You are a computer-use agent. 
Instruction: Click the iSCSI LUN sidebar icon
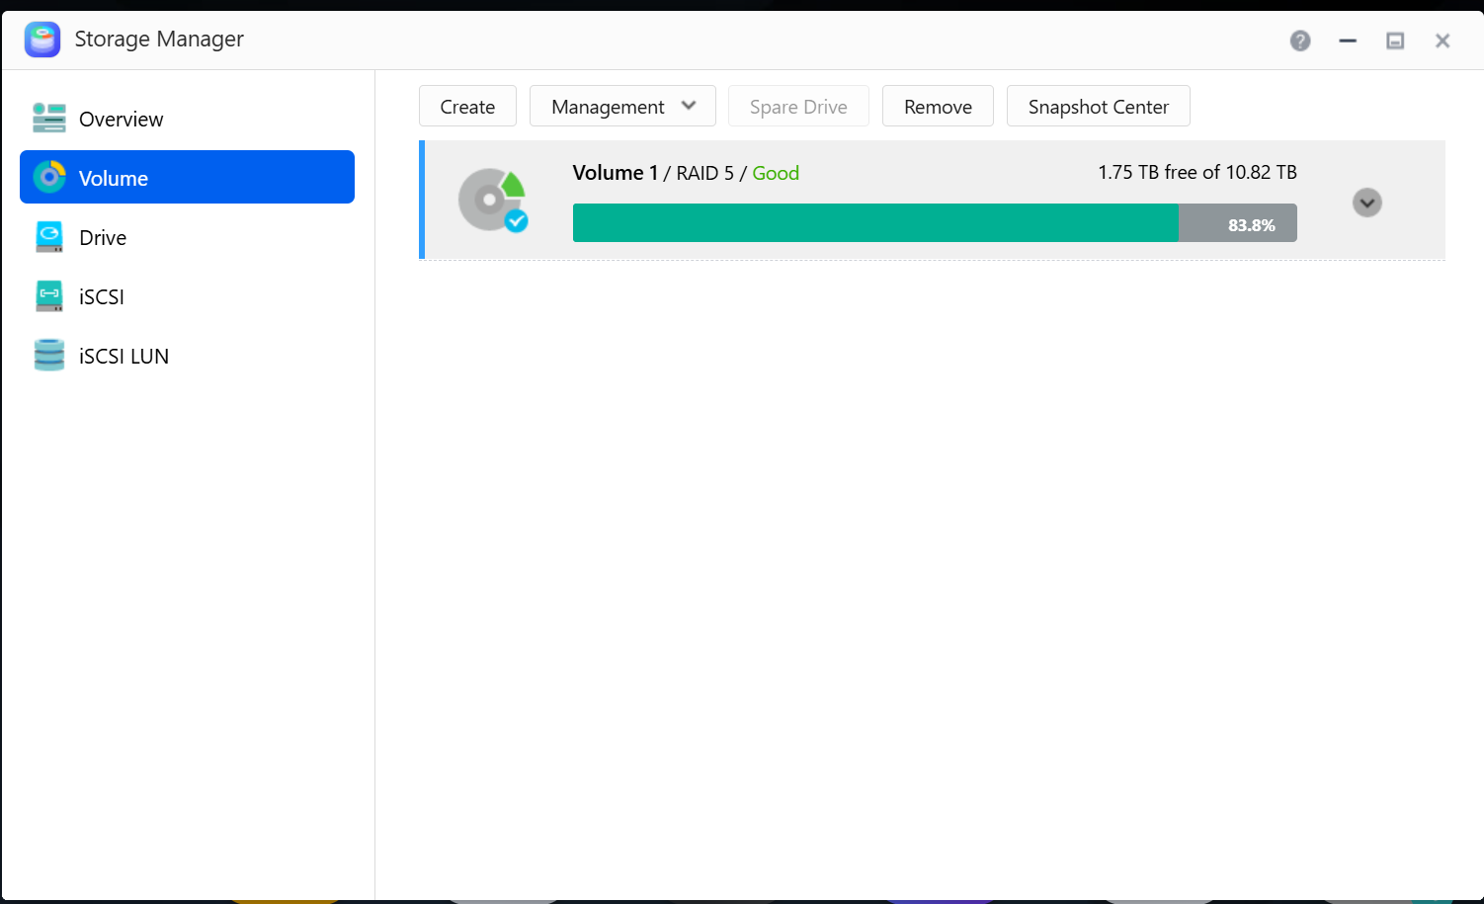point(48,356)
